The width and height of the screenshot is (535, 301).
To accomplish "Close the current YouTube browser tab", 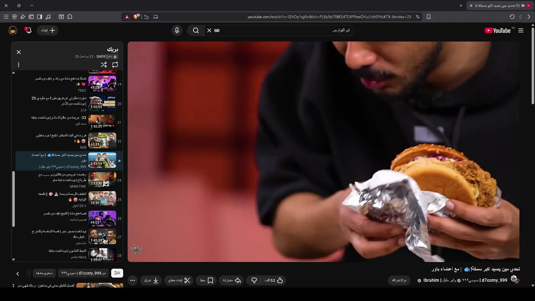I will 471,5.
